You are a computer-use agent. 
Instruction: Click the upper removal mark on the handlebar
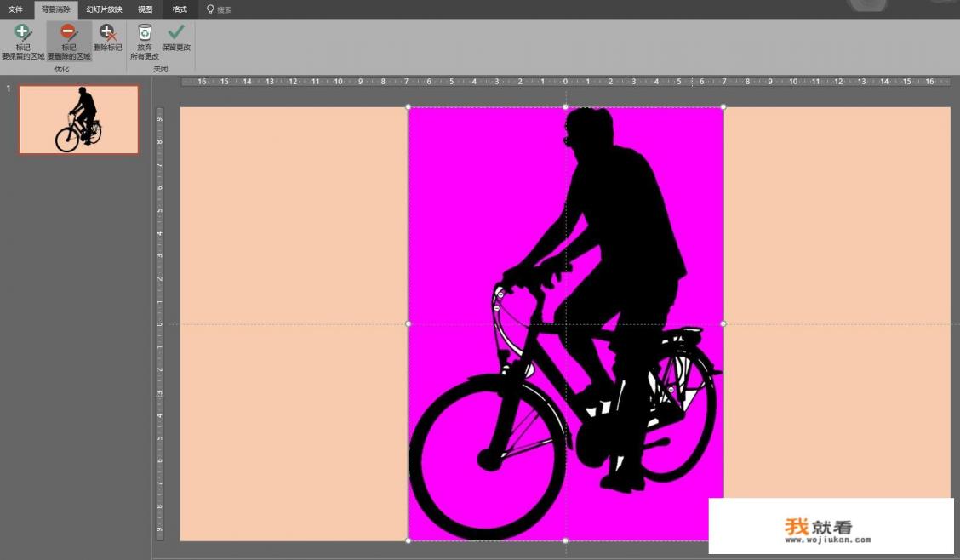coord(500,295)
